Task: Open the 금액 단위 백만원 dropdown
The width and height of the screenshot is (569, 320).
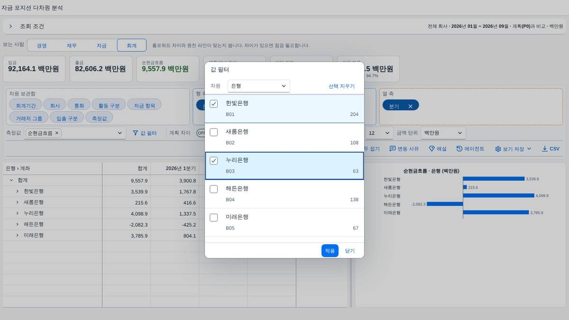Action: 443,133
